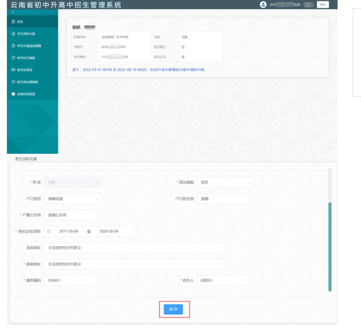Open 初升高志愿填报 from the sidebar menu
Image resolution: width=361 pixels, height=331 pixels.
33,82
